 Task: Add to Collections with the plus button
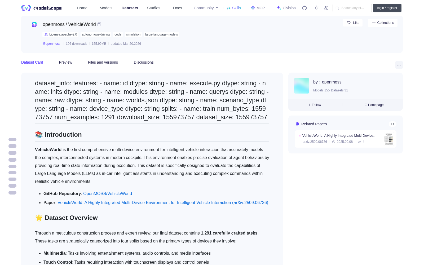(x=383, y=23)
